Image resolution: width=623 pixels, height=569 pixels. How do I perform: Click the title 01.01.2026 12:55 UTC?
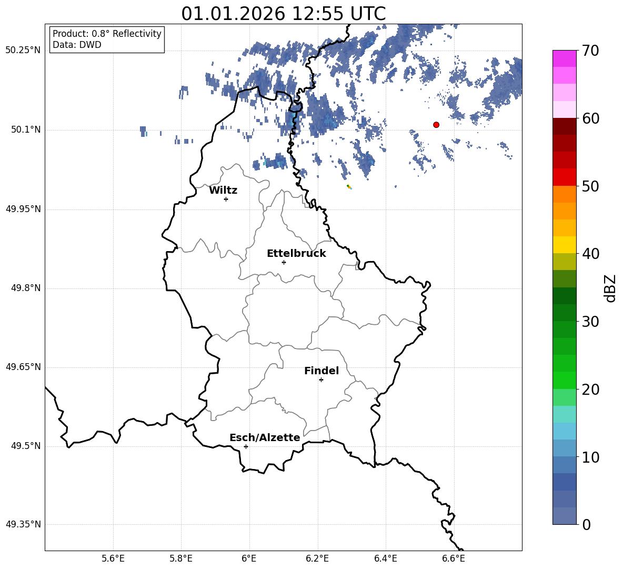[x=283, y=14]
